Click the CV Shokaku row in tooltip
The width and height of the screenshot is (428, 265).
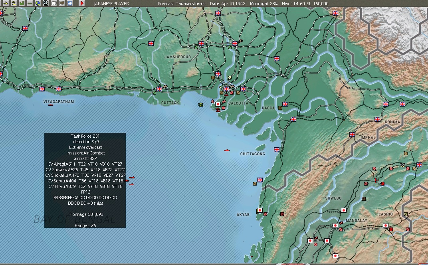[x=85, y=175]
